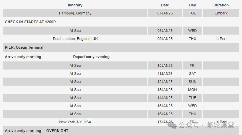Viewport: 242px width, 135px height.
Task: Click the Day column header
Action: click(192, 5)
